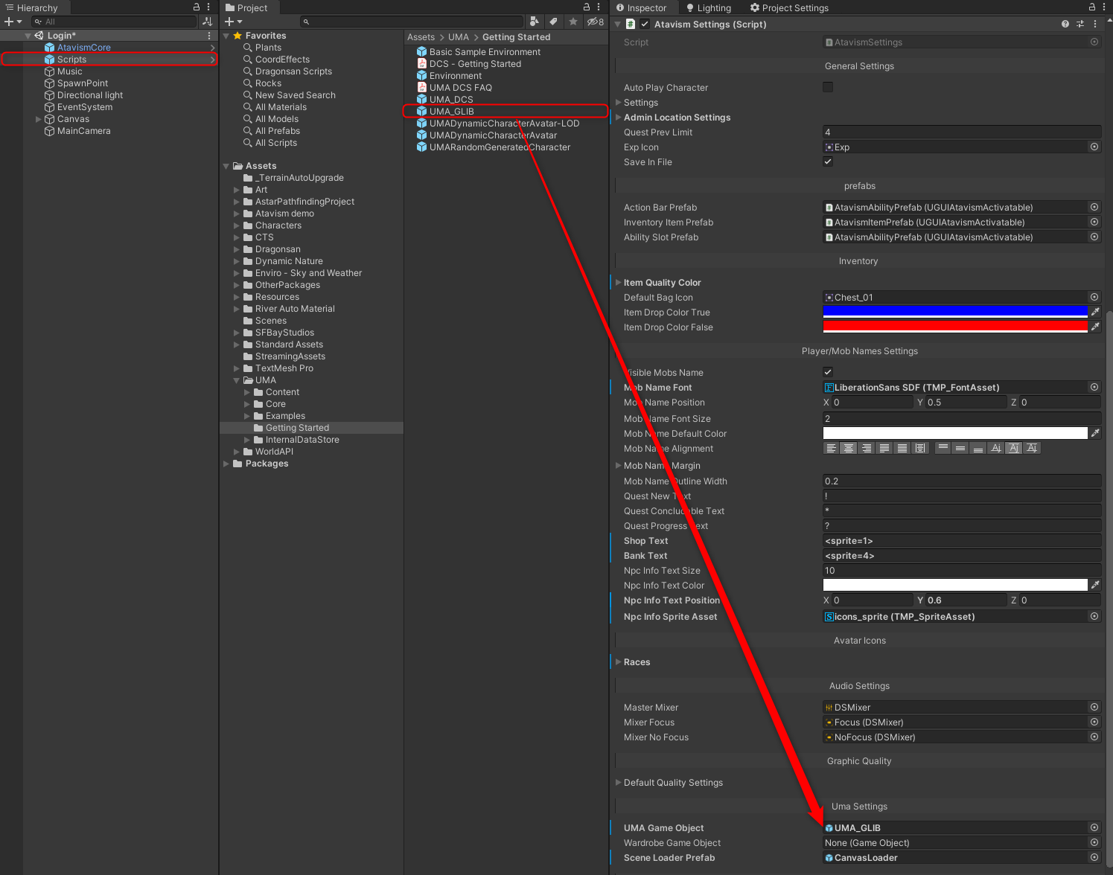Disable the Atavism Settings script component checkbox
Screen dimensions: 1113x875
pyautogui.click(x=645, y=25)
